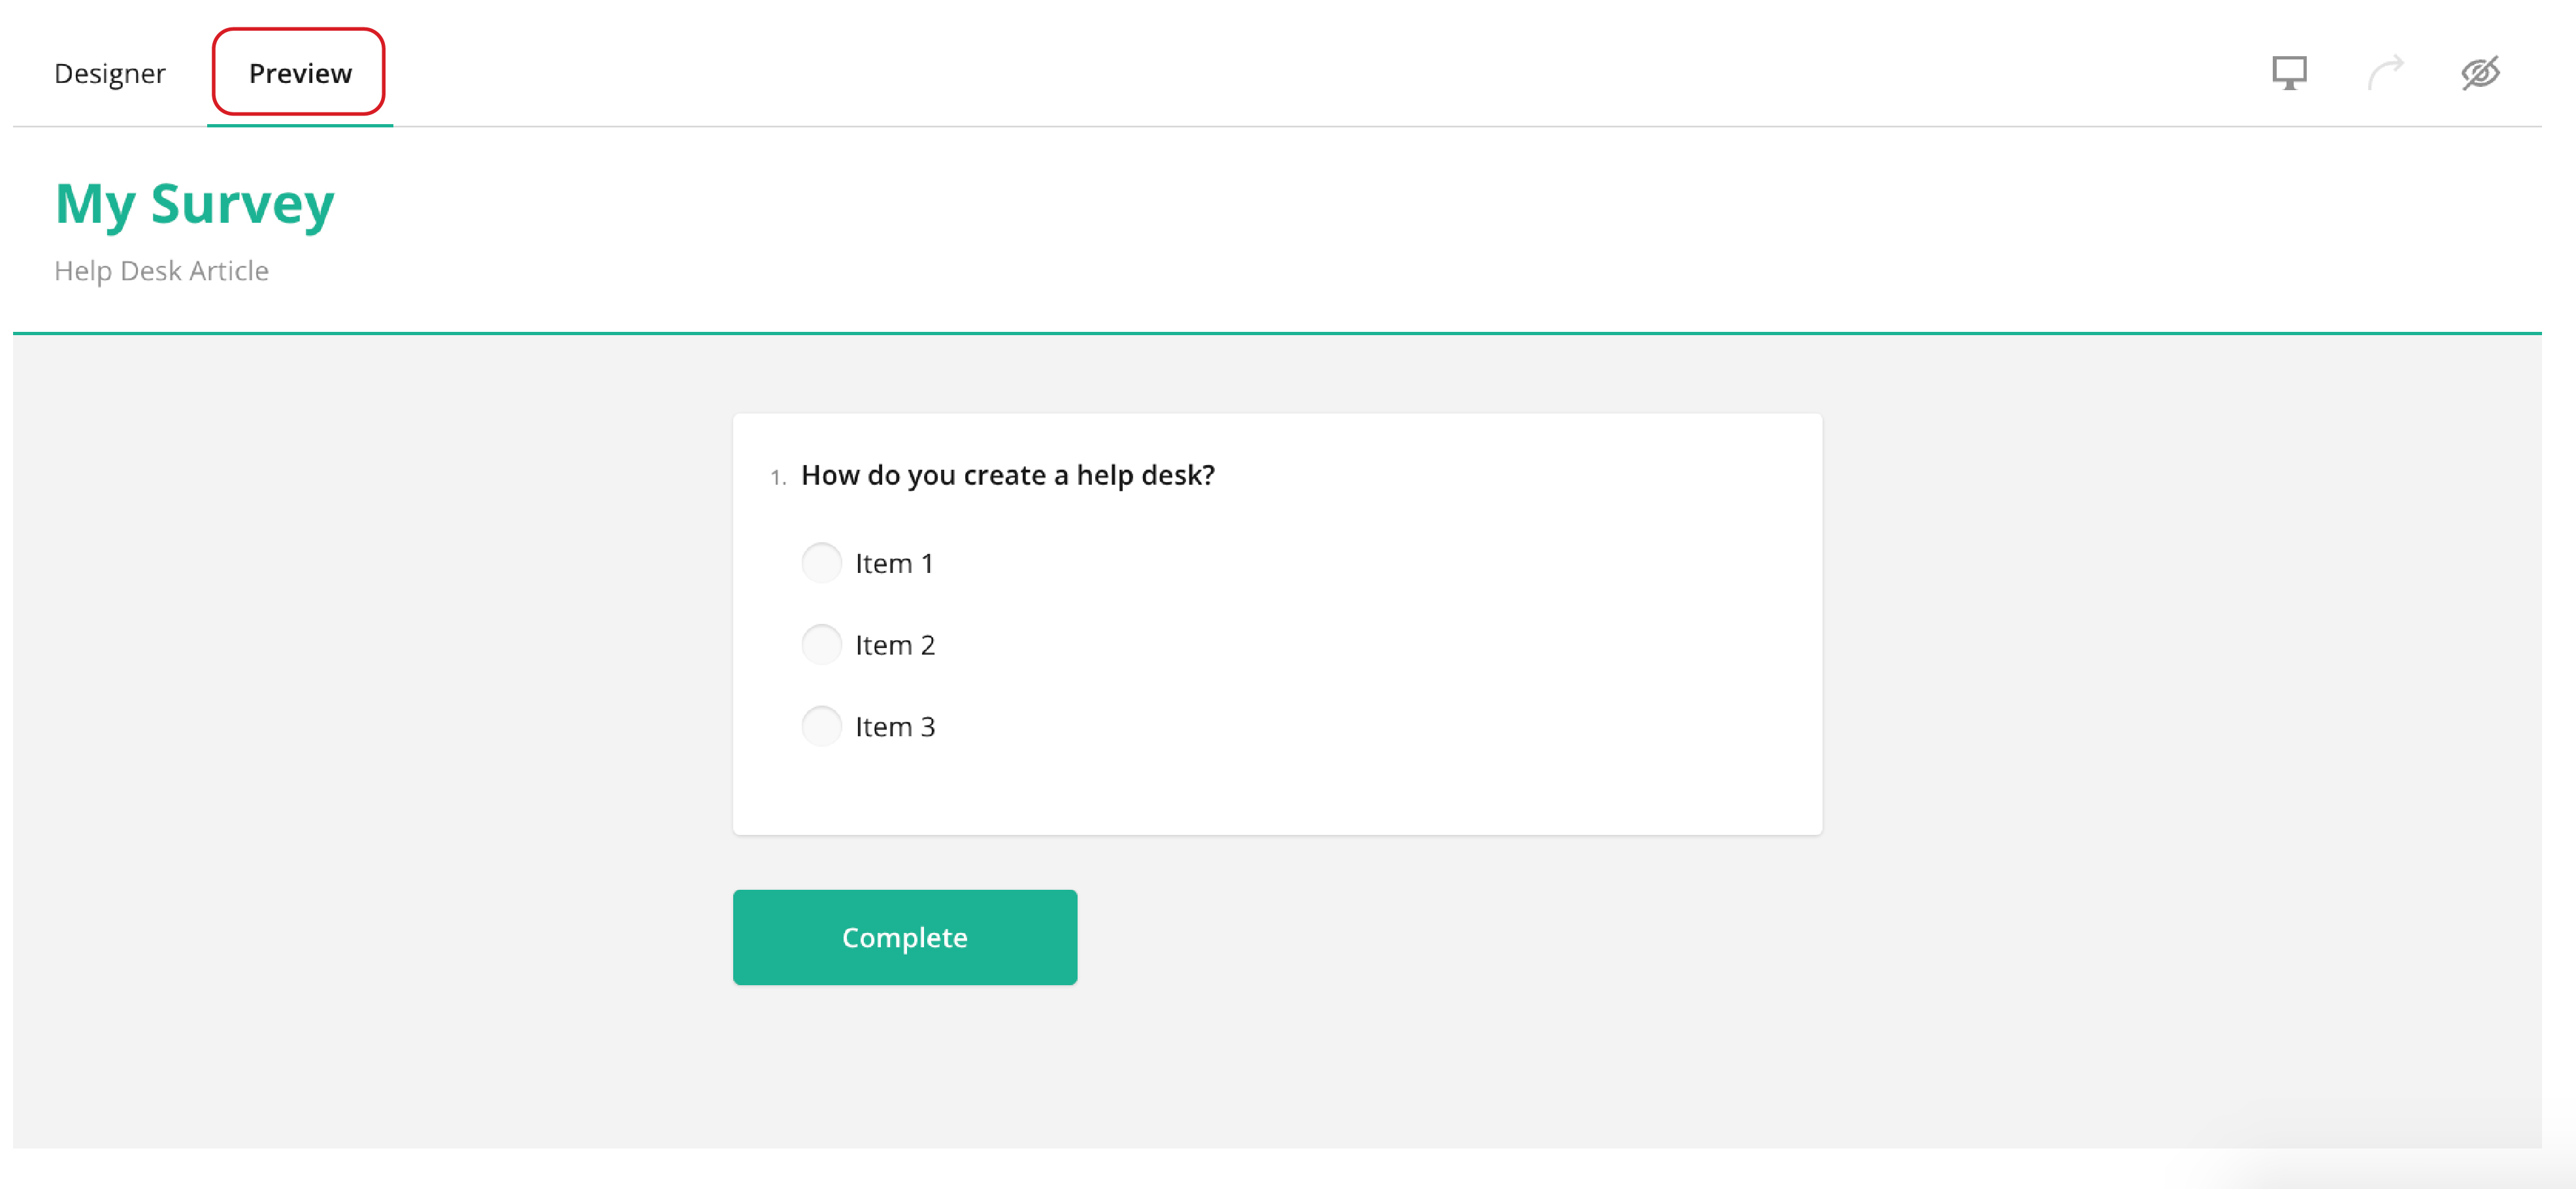2576x1189 pixels.
Task: Switch to the Designer tab
Action: click(x=110, y=72)
